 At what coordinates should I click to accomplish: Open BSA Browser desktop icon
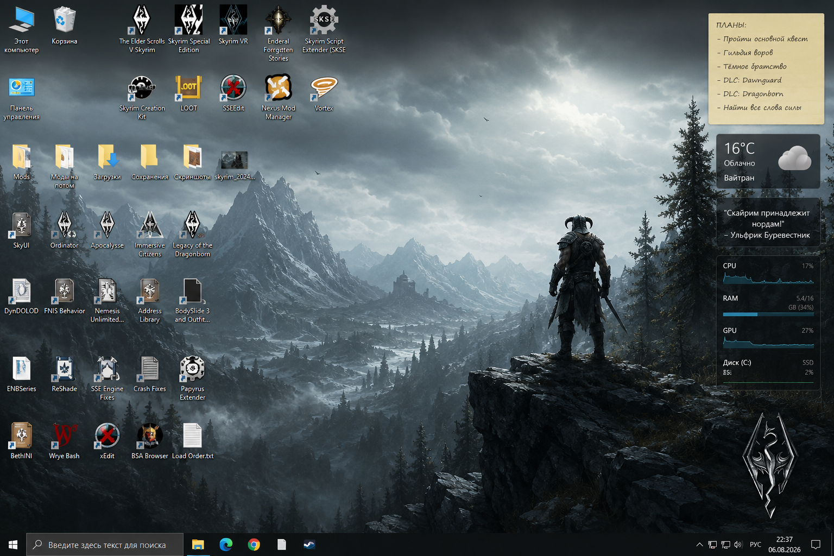(x=150, y=440)
